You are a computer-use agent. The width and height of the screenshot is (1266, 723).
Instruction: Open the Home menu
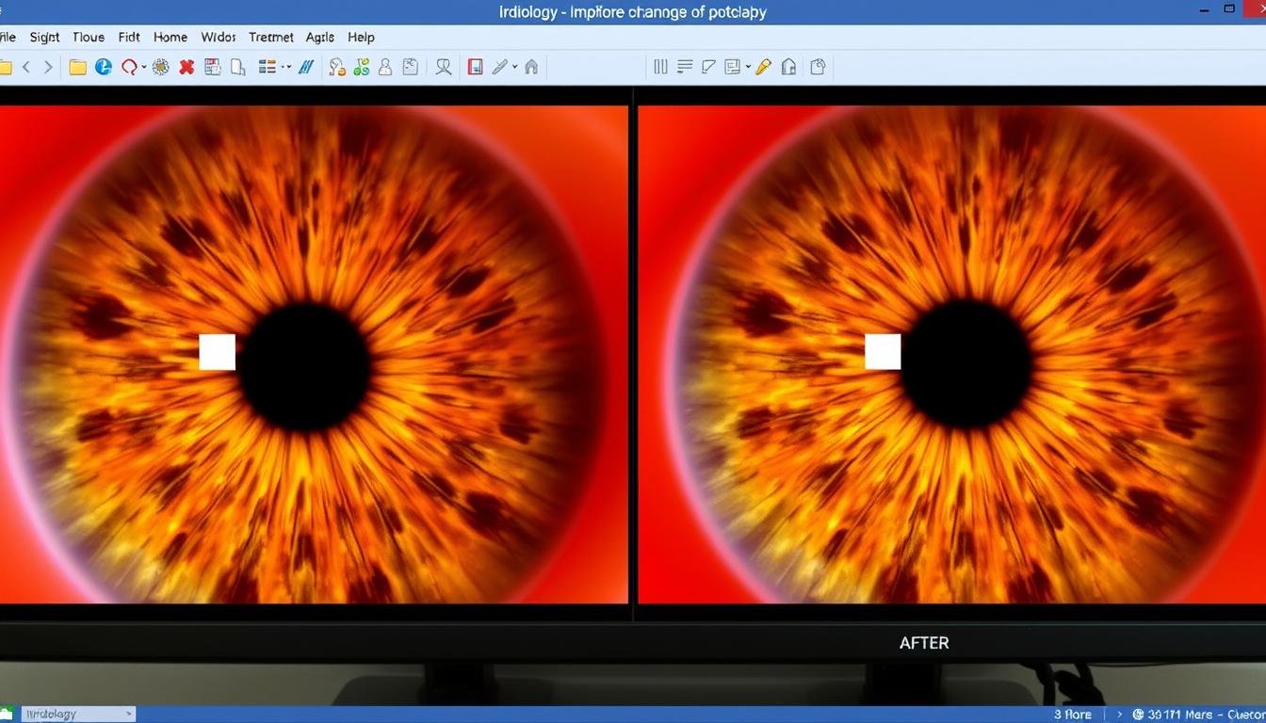[x=170, y=38]
